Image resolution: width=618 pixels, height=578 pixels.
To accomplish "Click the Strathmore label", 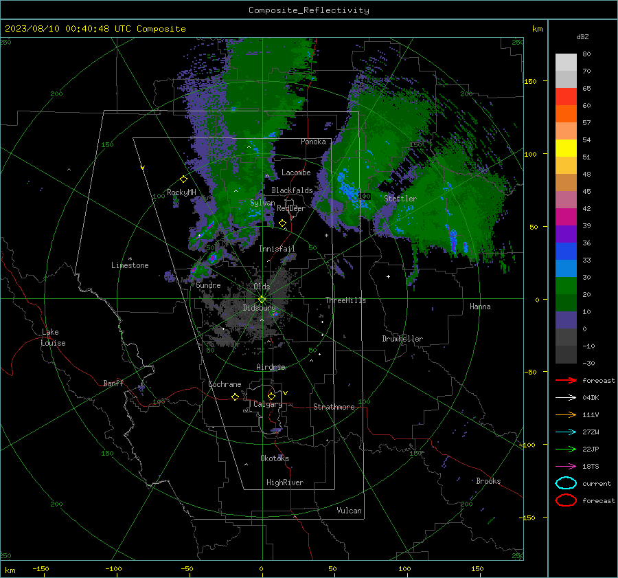I will click(x=334, y=407).
